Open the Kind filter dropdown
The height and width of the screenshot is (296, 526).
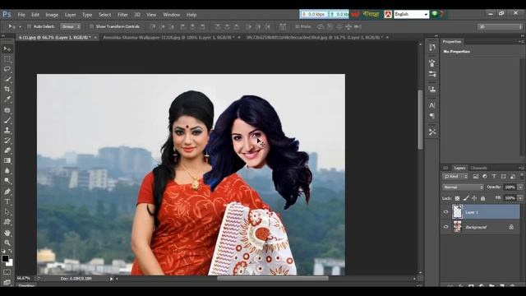point(455,176)
